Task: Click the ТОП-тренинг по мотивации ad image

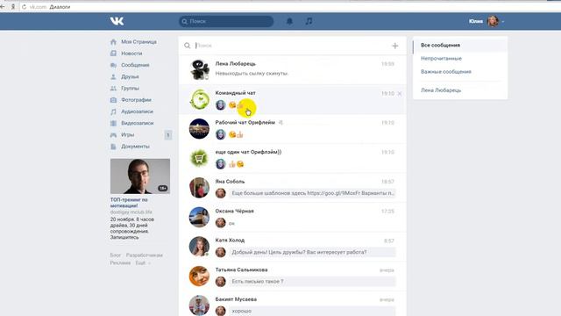Action: [140, 176]
